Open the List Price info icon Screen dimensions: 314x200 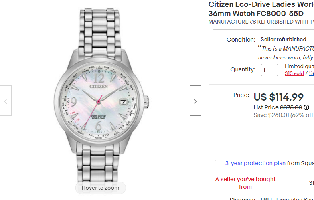[x=306, y=107]
